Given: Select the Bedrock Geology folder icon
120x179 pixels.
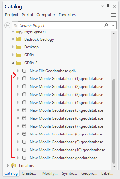Looking at the screenshot, I should coord(19,39).
